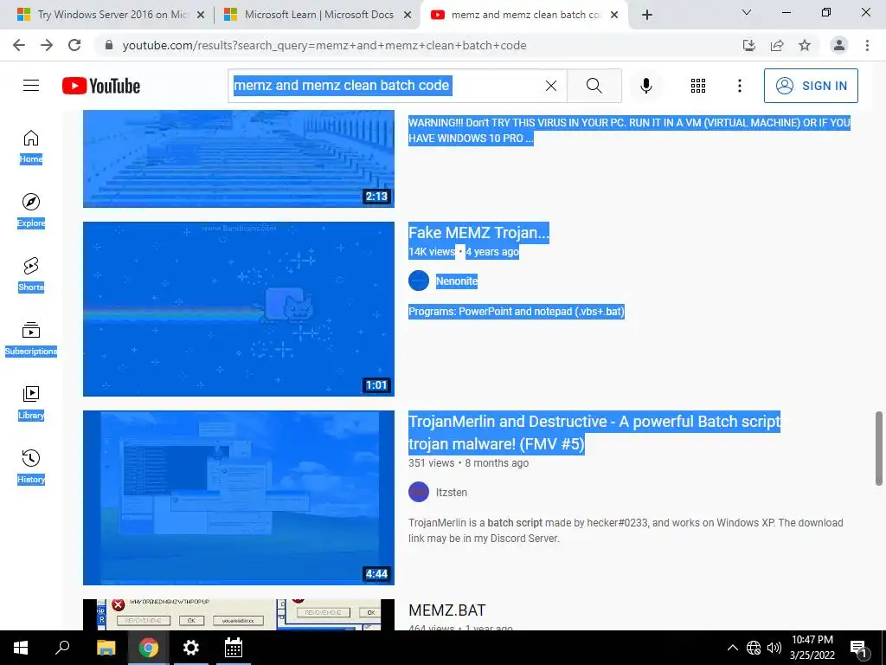Open History in the sidebar

point(31,466)
